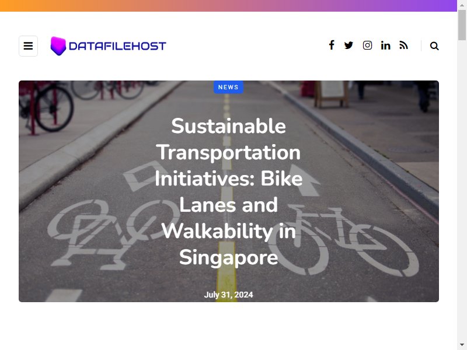This screenshot has height=350, width=467.
Task: Click the scrollbar up arrow
Action: pos(462,5)
